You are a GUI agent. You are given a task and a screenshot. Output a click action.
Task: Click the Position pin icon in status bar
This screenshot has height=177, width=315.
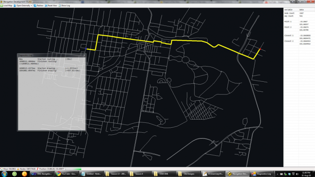coord(38,169)
